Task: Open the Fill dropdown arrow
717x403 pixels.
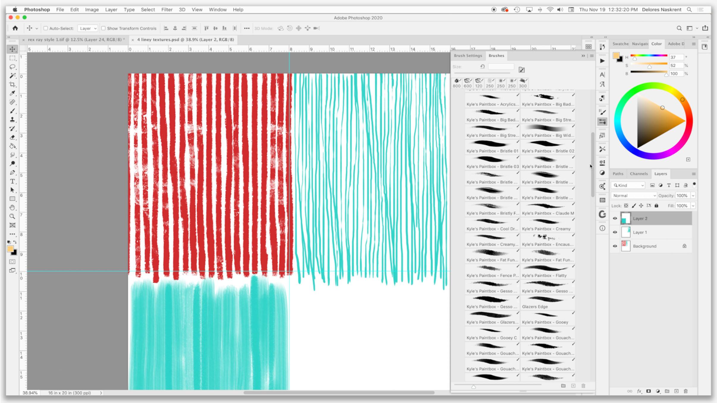Action: click(693, 206)
